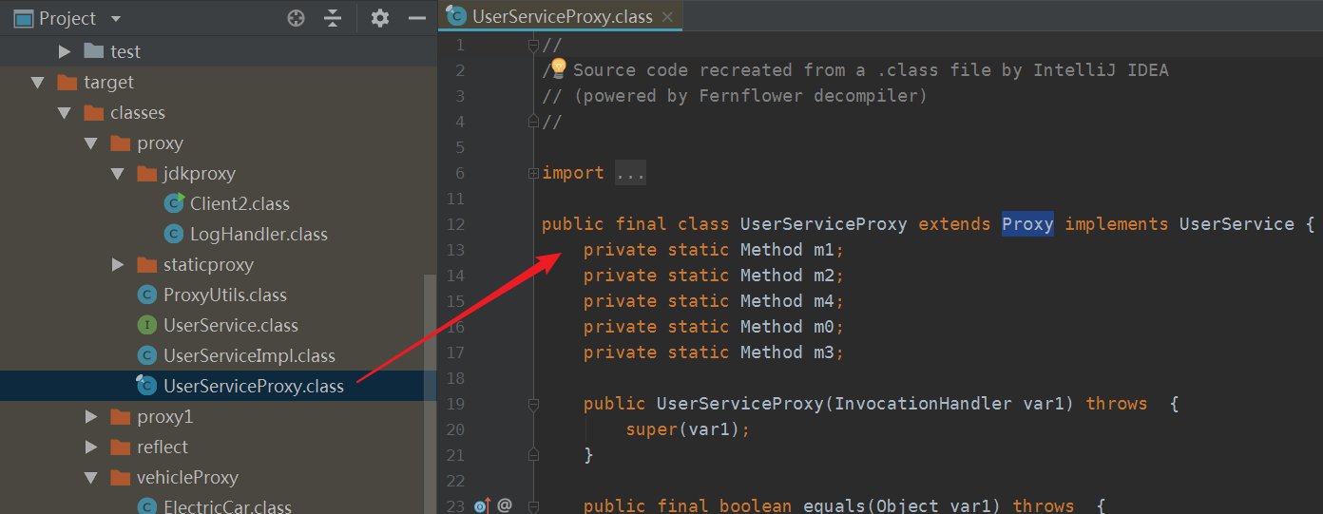
Task: Click line number 12 in the gutter
Action: pyautogui.click(x=455, y=224)
